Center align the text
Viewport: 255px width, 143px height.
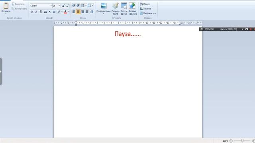coord(78,12)
